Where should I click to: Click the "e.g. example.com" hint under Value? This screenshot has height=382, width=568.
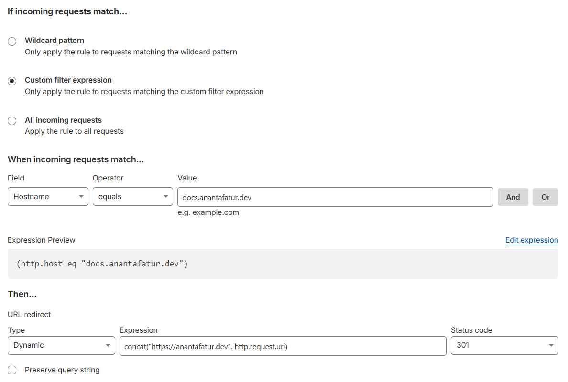208,212
